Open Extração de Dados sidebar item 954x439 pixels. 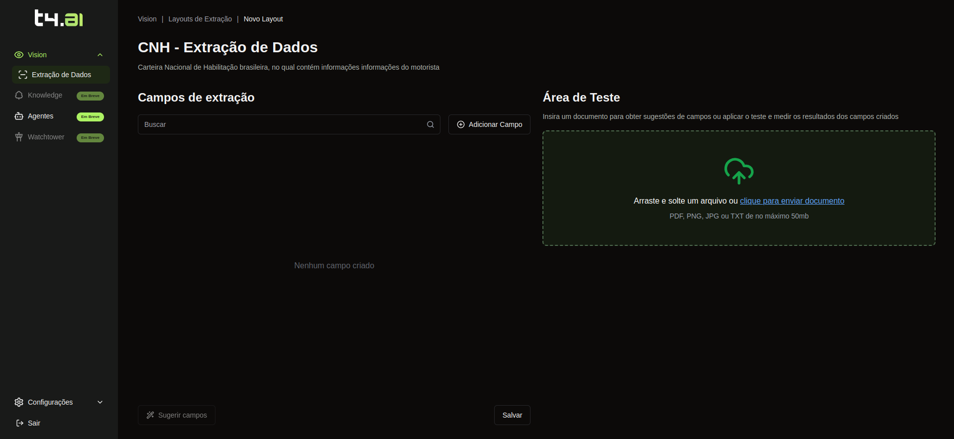click(x=61, y=75)
